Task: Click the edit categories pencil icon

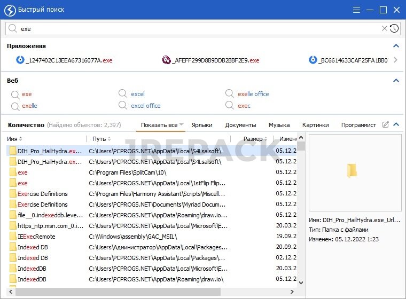Action: coord(386,125)
